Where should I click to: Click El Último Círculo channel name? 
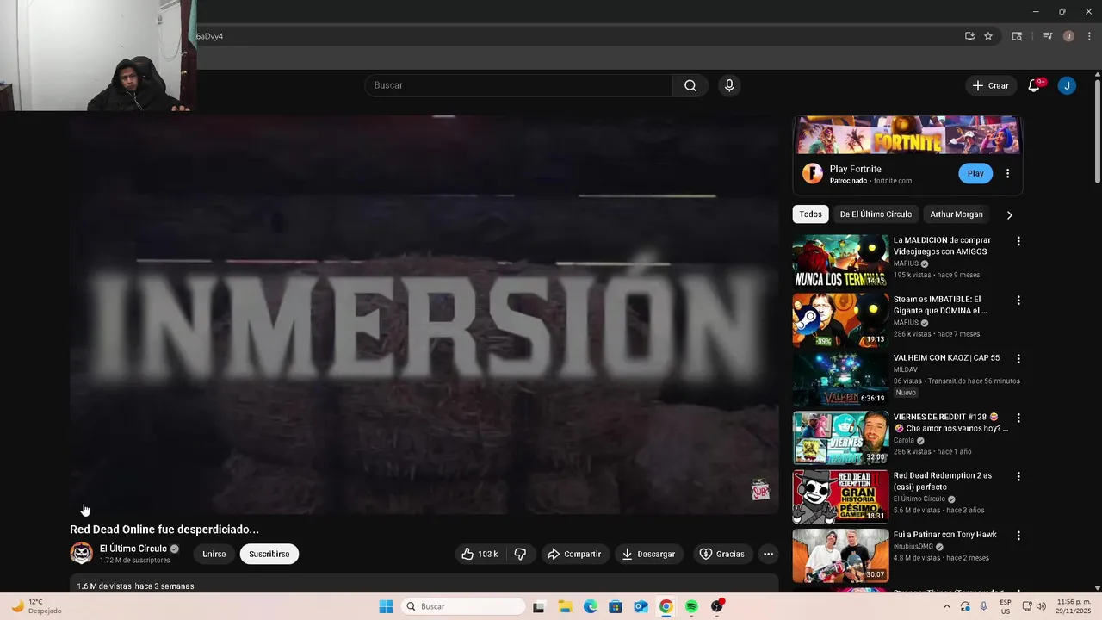[x=133, y=549]
